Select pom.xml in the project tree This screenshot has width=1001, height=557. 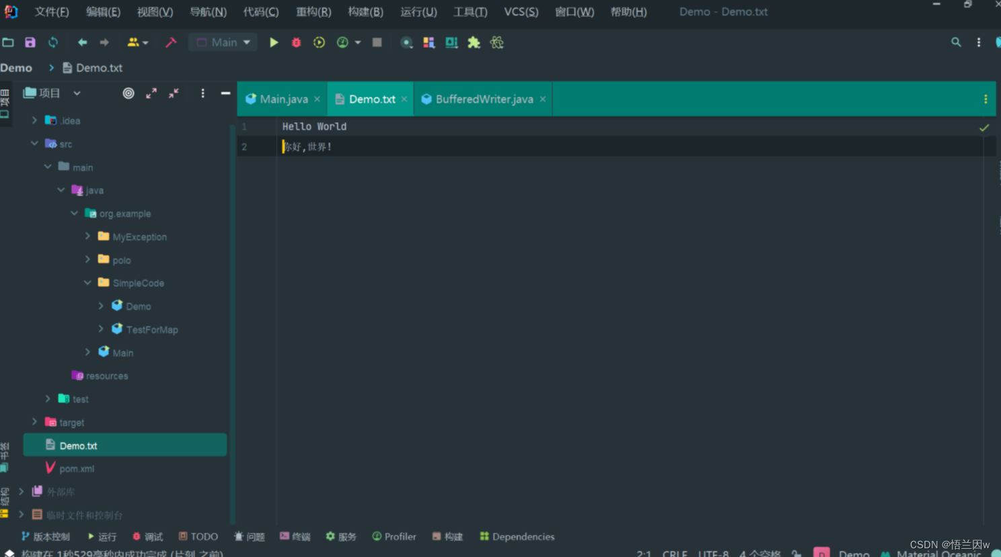(77, 468)
